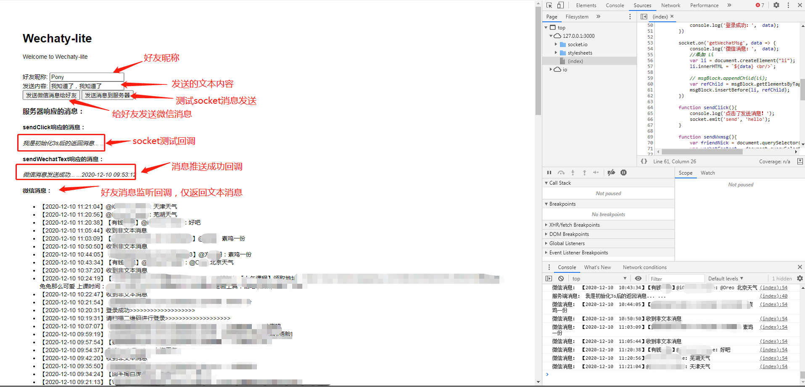This screenshot has width=805, height=387.
Task: Expand the socket.io folder in Page tree
Action: [557, 44]
